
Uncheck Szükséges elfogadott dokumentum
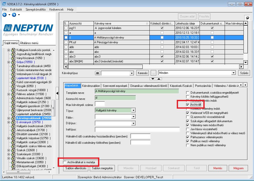(188, 121)
